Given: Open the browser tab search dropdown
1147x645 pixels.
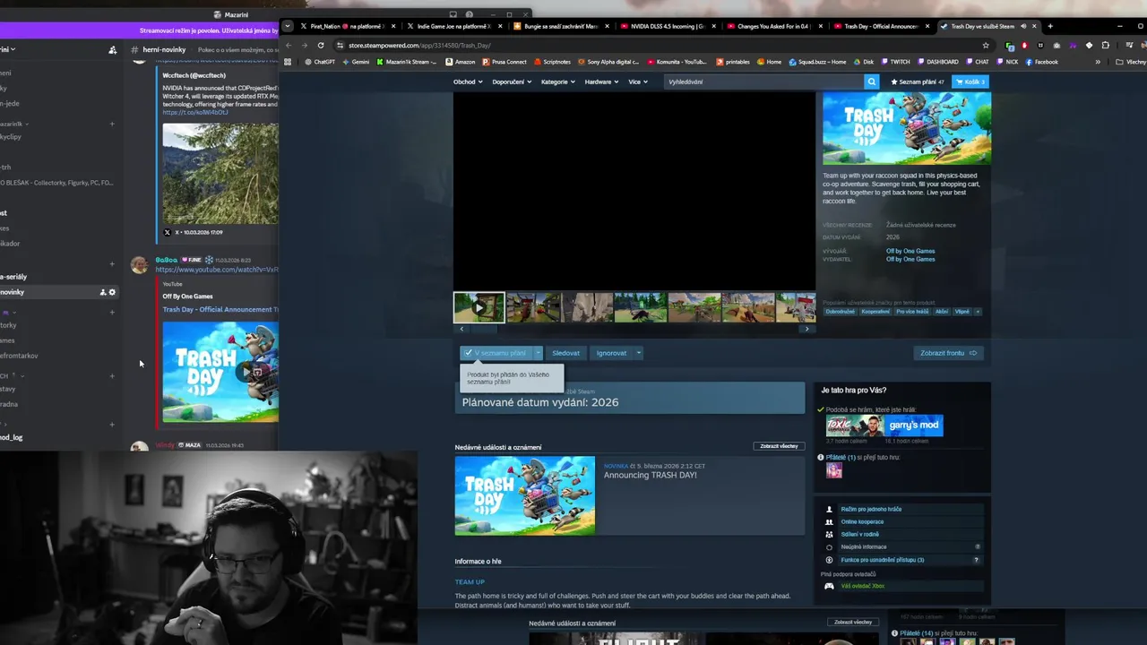Looking at the screenshot, I should coord(287,26).
